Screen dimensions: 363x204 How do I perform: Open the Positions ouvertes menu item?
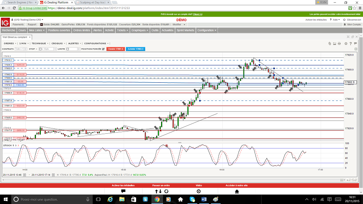coord(59,30)
